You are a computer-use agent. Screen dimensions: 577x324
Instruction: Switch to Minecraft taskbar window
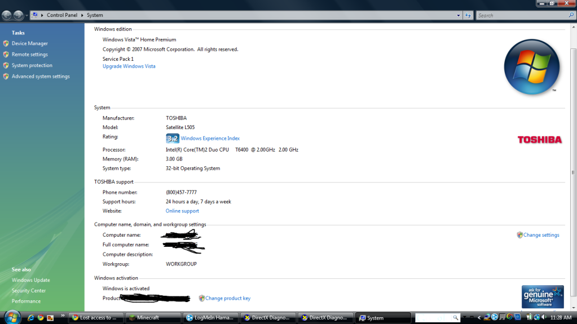point(153,318)
